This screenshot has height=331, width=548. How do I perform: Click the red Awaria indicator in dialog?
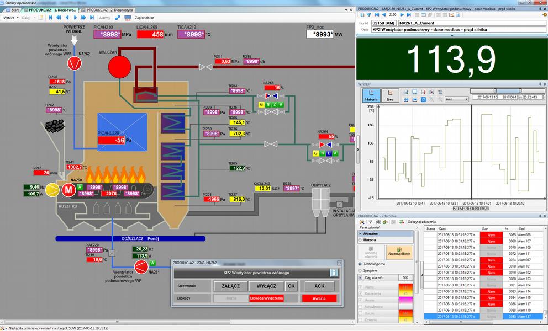click(x=319, y=298)
